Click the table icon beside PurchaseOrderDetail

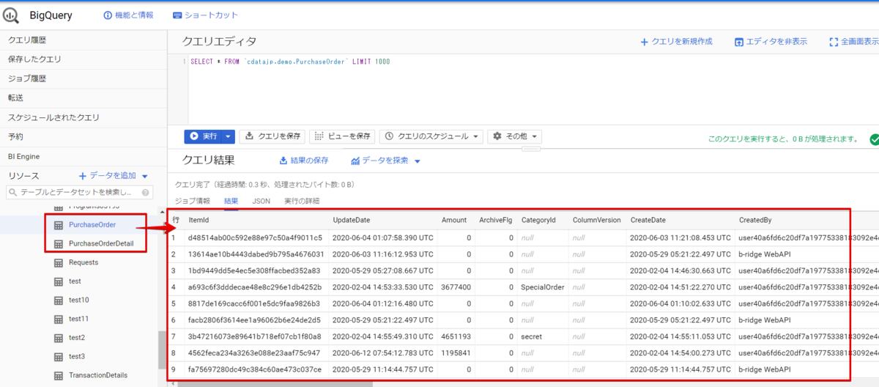click(x=58, y=243)
